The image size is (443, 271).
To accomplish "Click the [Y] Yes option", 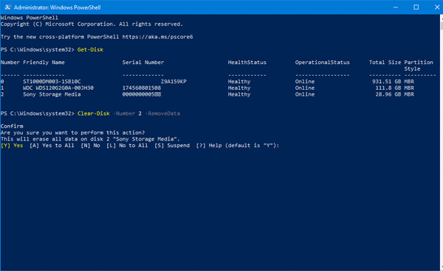I will tap(12, 145).
